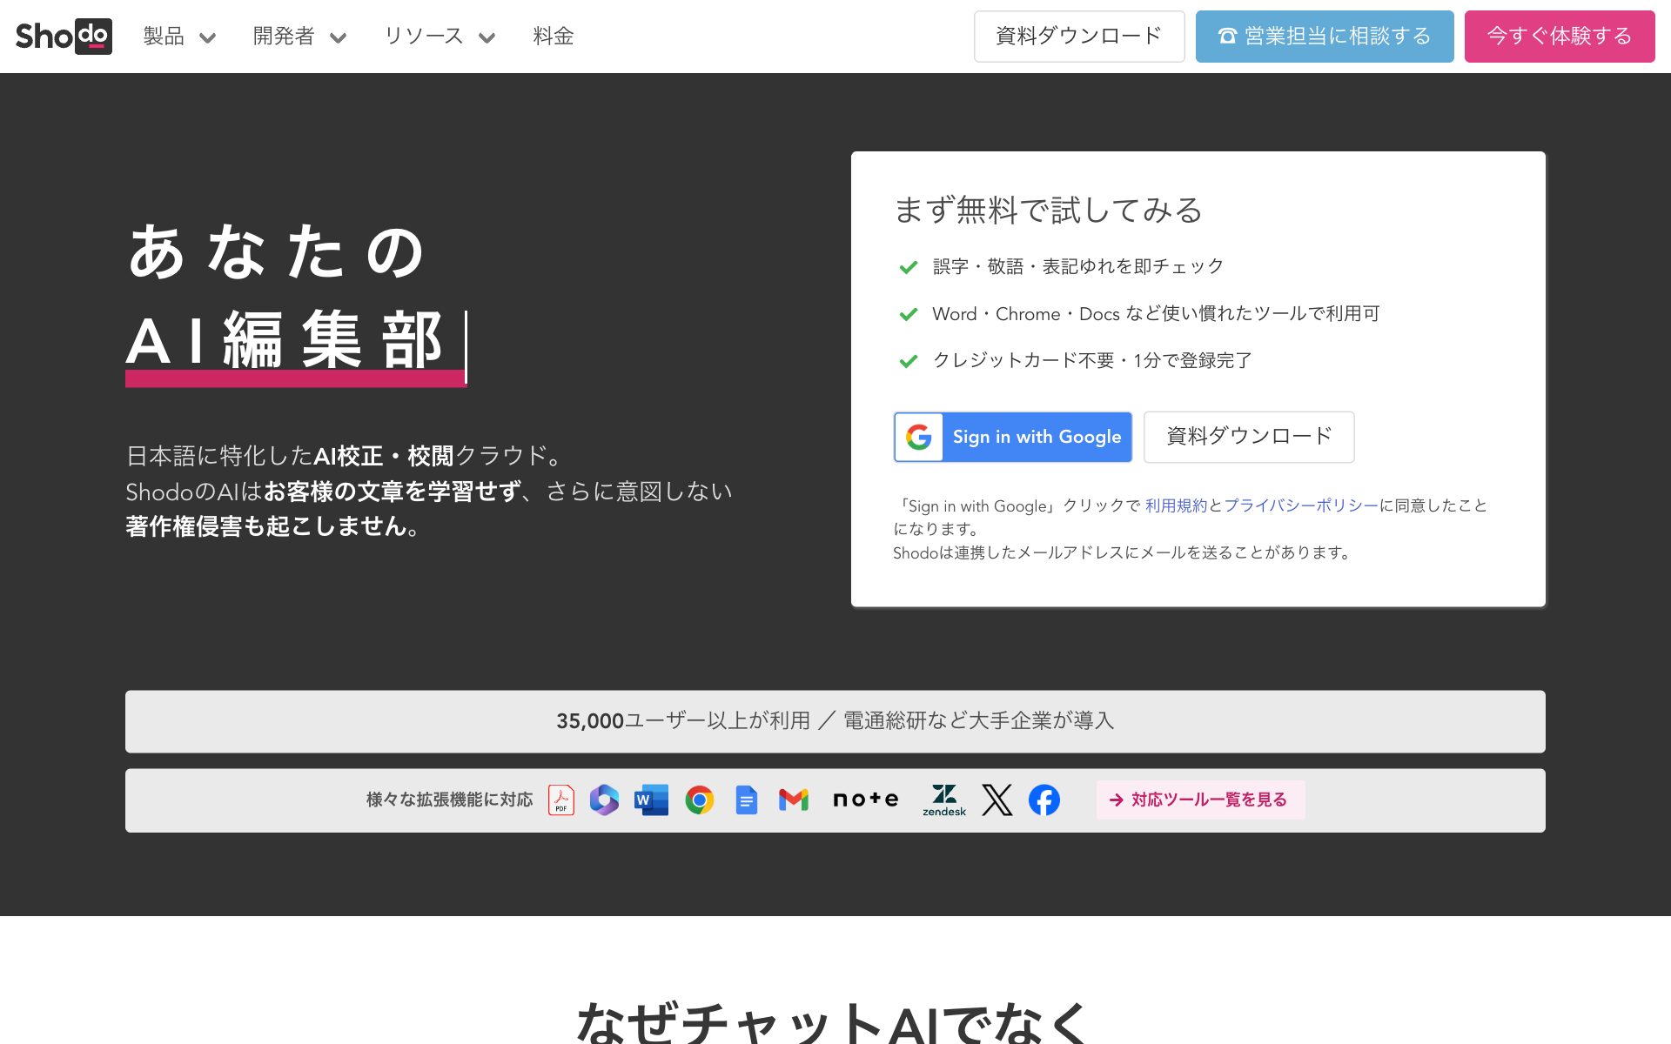Screen dimensions: 1671x1044
Task: Click 対応ツール一覧を見る link
Action: click(1201, 800)
